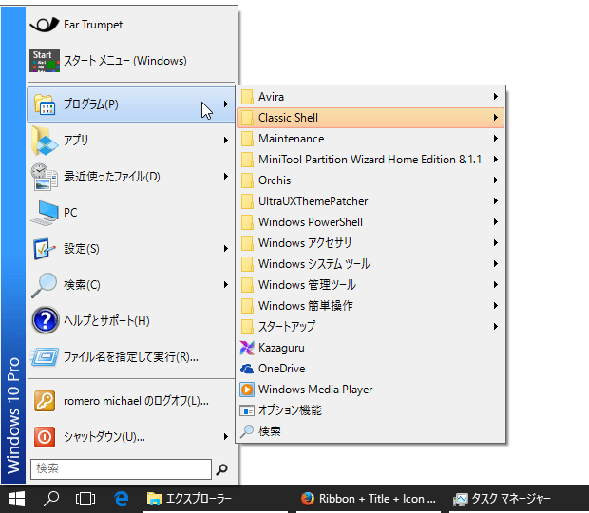Click the アプリ Dropbox folder icon
Screen dimensions: 589x513
45,141
